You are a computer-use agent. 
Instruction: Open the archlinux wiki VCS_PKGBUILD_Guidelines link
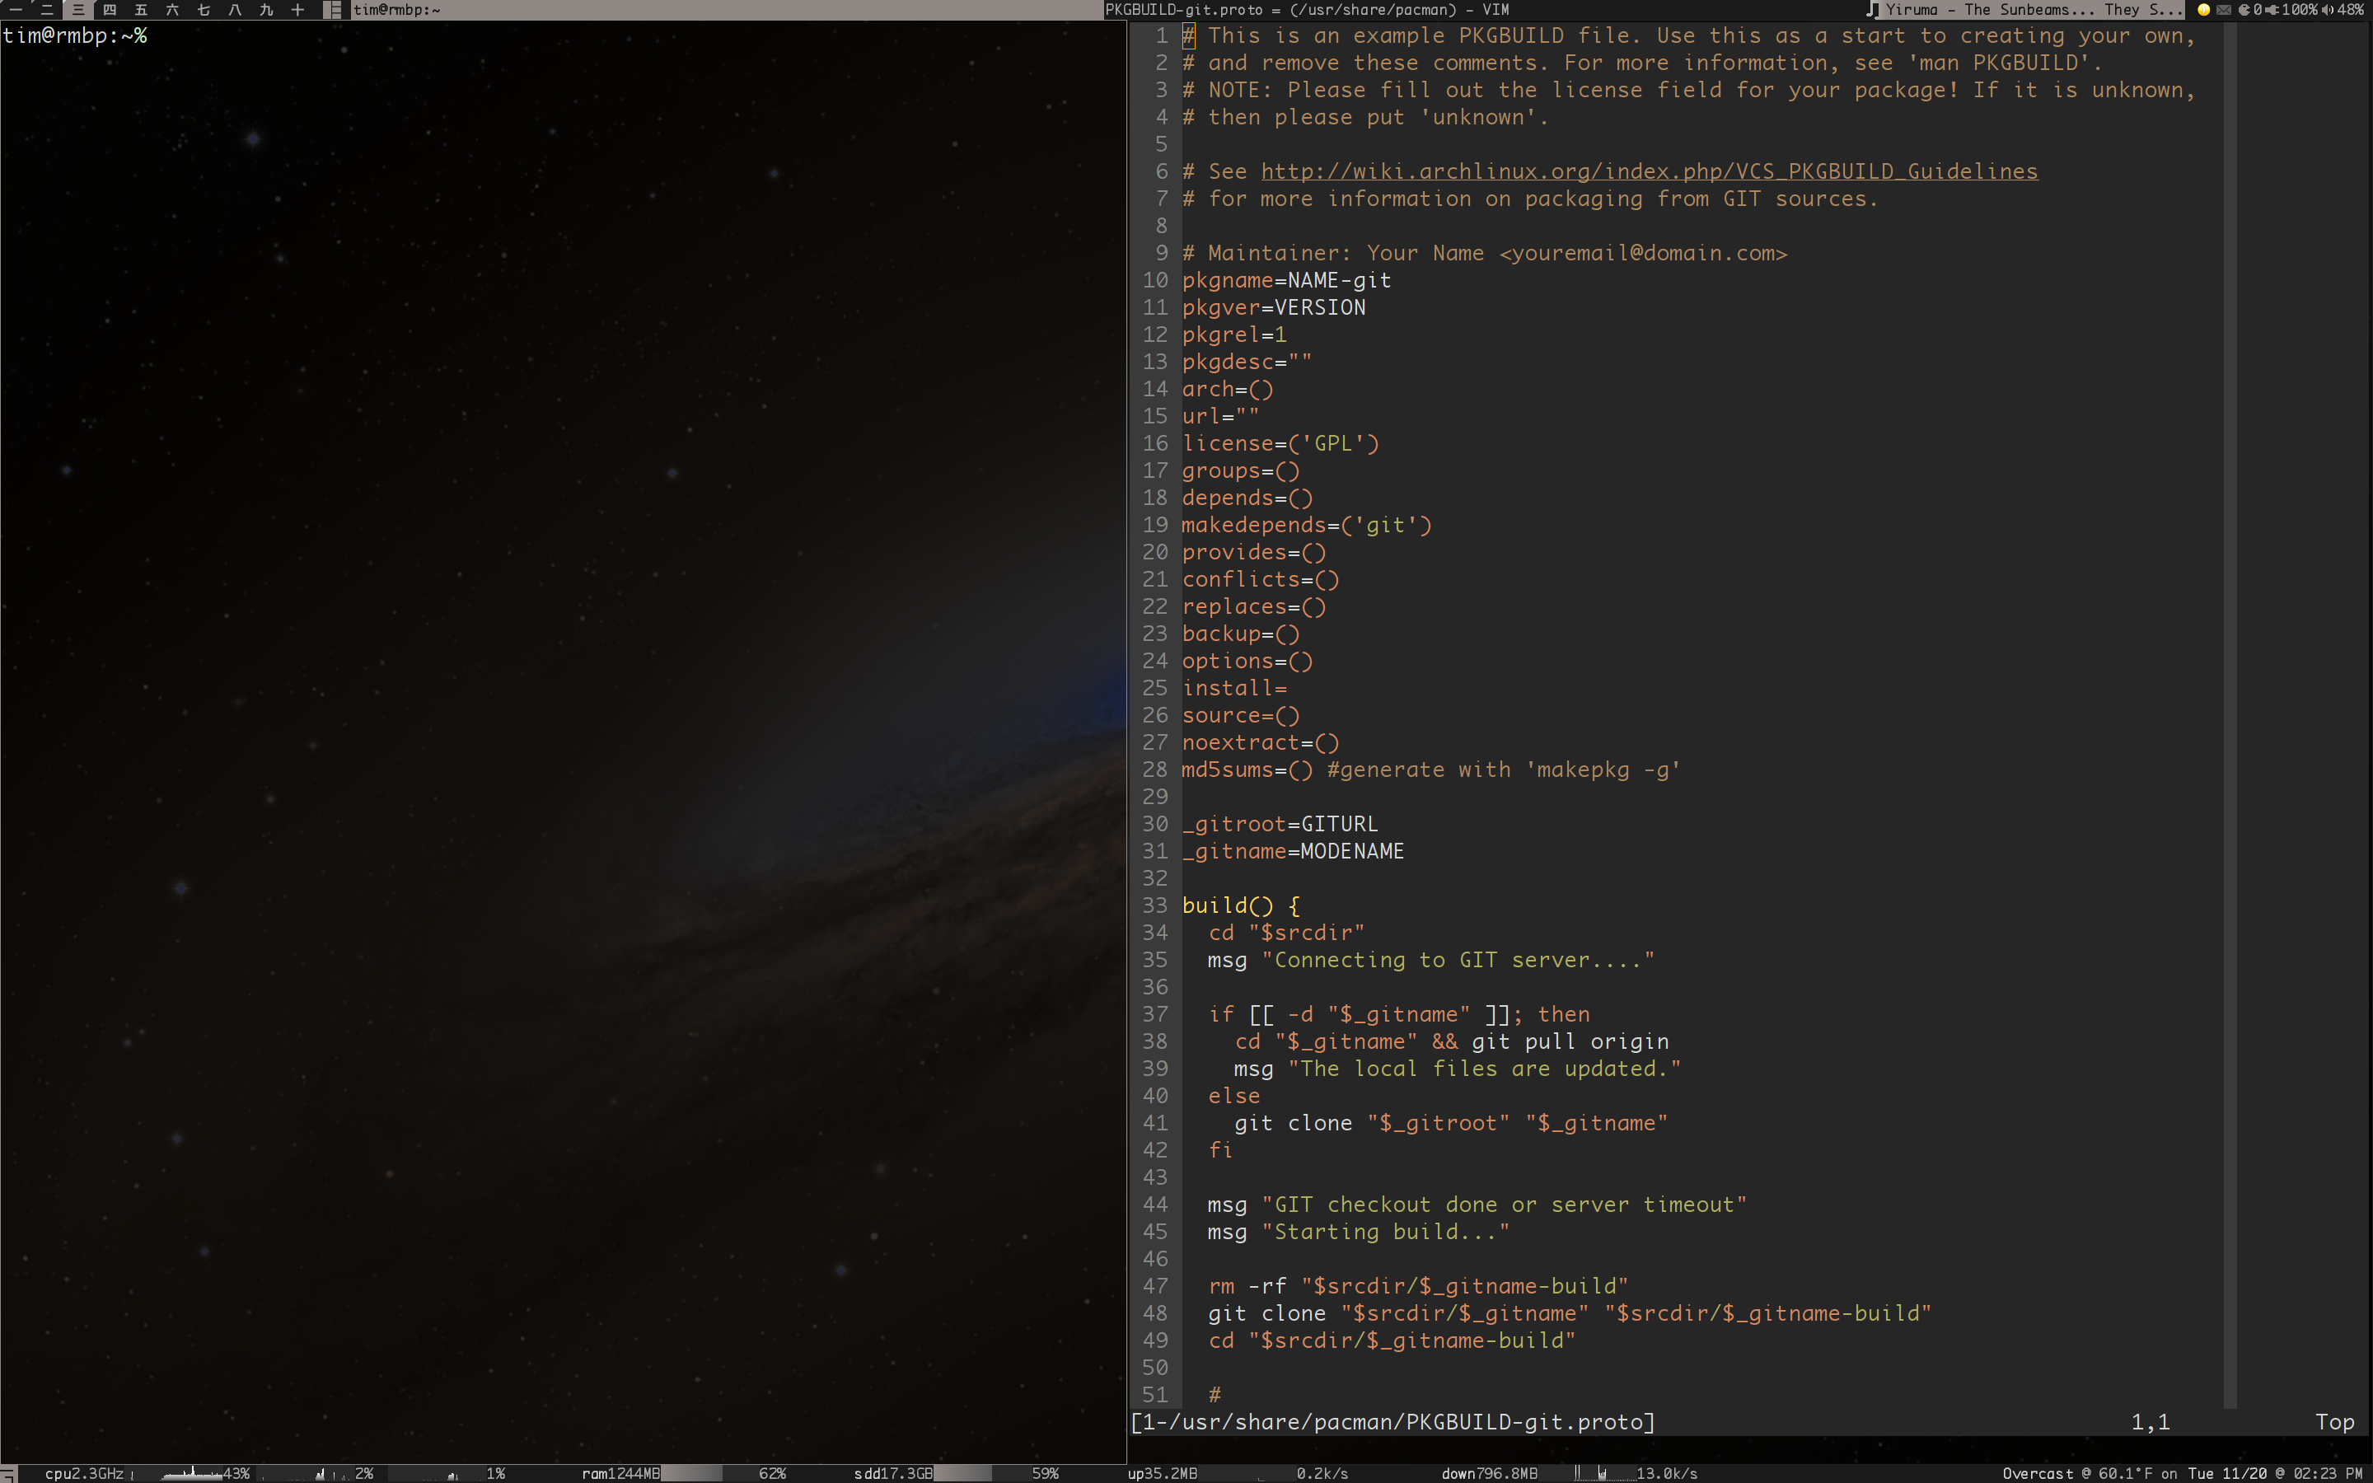click(1649, 171)
